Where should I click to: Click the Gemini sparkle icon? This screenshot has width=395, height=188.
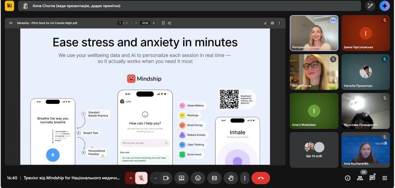(384, 6)
